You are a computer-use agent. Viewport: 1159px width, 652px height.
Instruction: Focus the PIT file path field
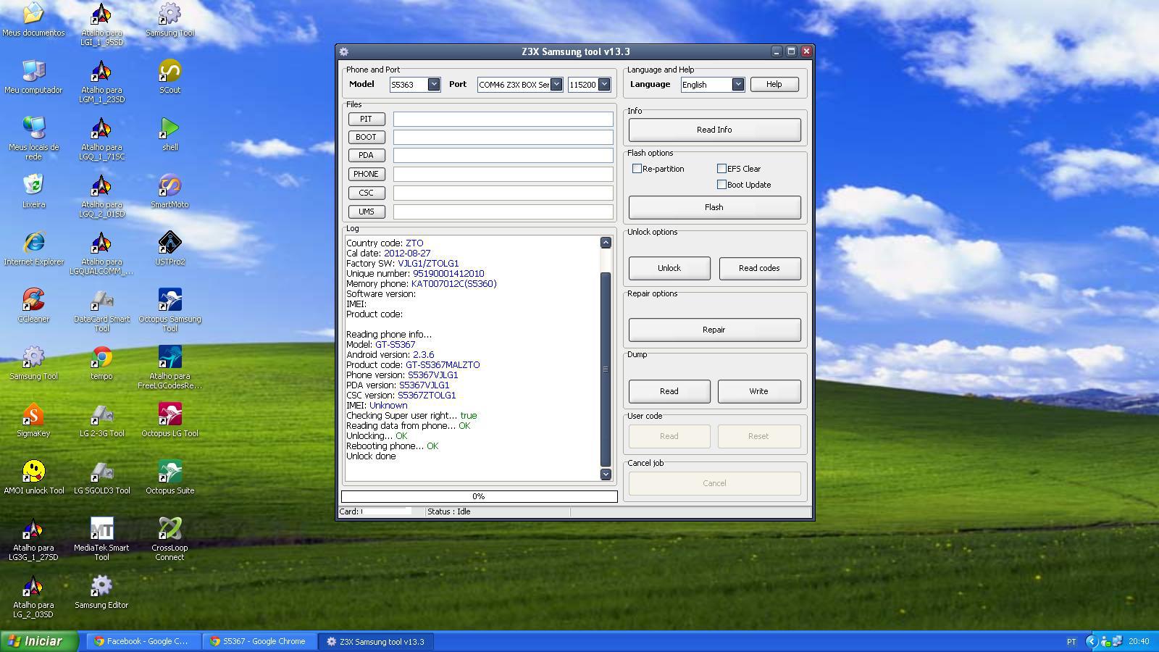pos(503,119)
